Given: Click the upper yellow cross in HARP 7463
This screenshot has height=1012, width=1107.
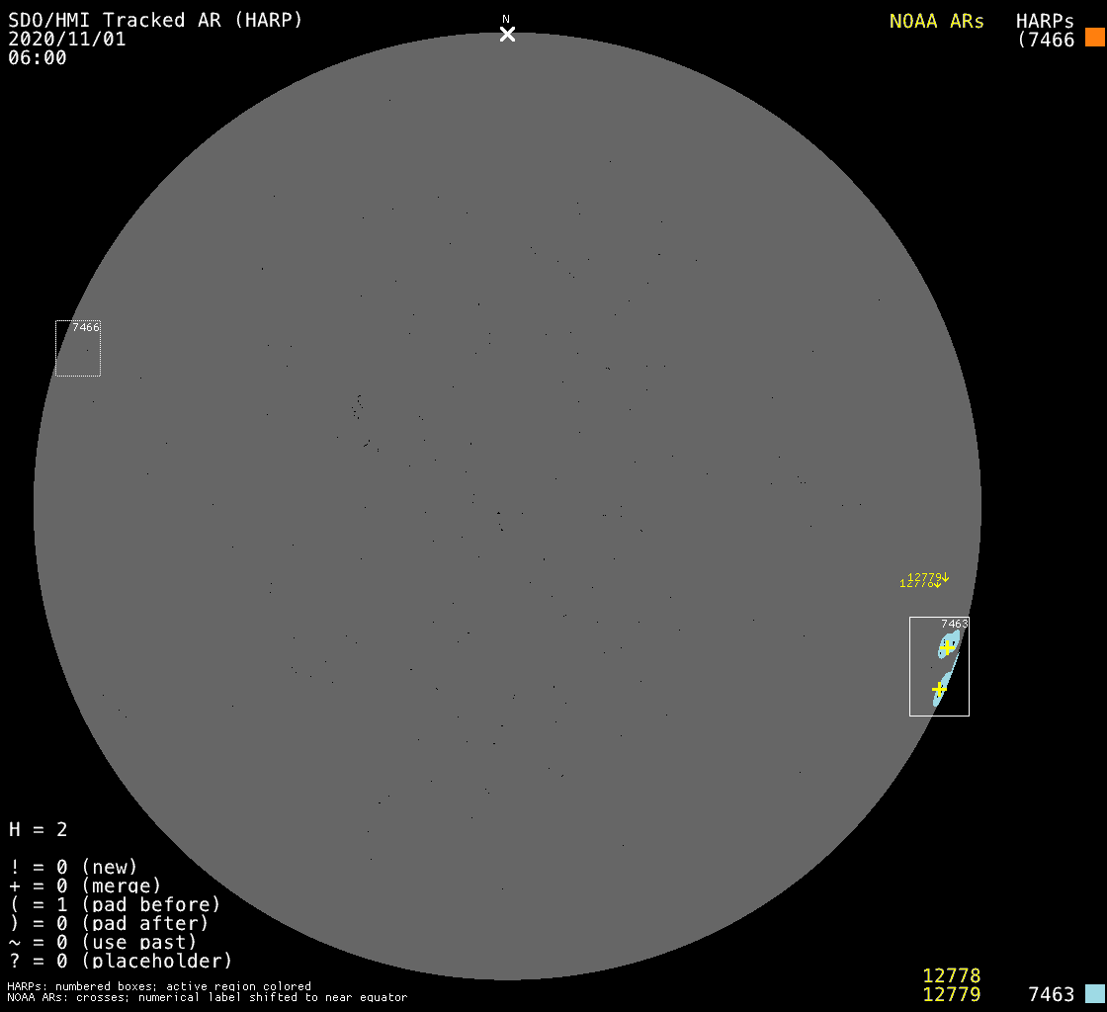Looking at the screenshot, I should click(947, 647).
